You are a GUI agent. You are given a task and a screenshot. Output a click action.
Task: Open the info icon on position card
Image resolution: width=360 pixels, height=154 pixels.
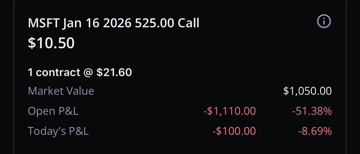[324, 21]
